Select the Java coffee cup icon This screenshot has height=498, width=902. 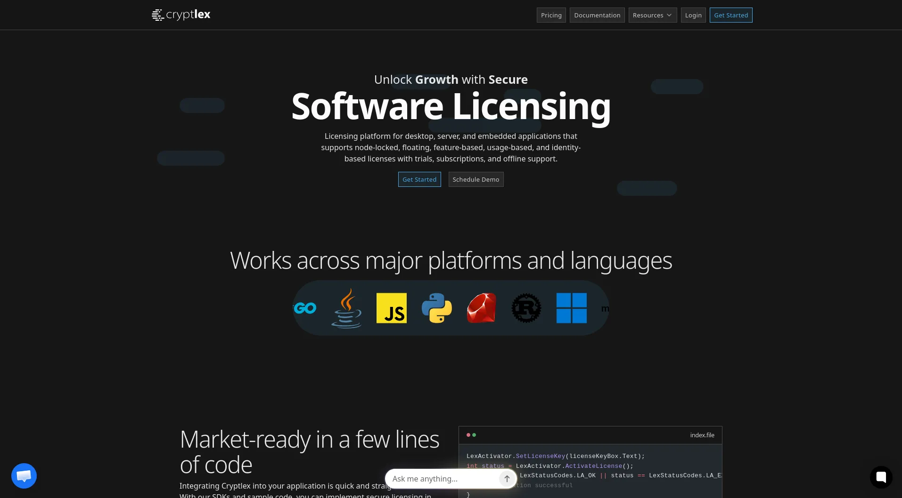pyautogui.click(x=346, y=308)
